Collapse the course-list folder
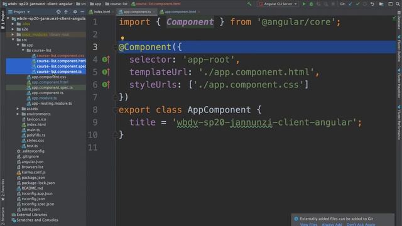 point(23,50)
